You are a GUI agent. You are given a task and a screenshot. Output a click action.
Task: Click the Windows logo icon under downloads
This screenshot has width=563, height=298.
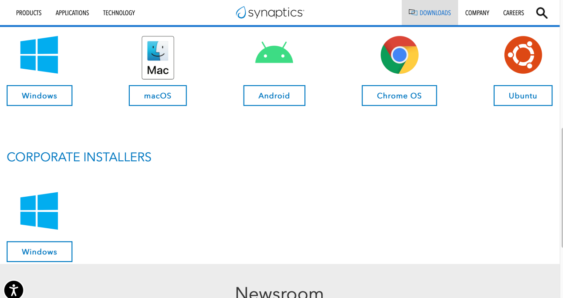pyautogui.click(x=39, y=55)
